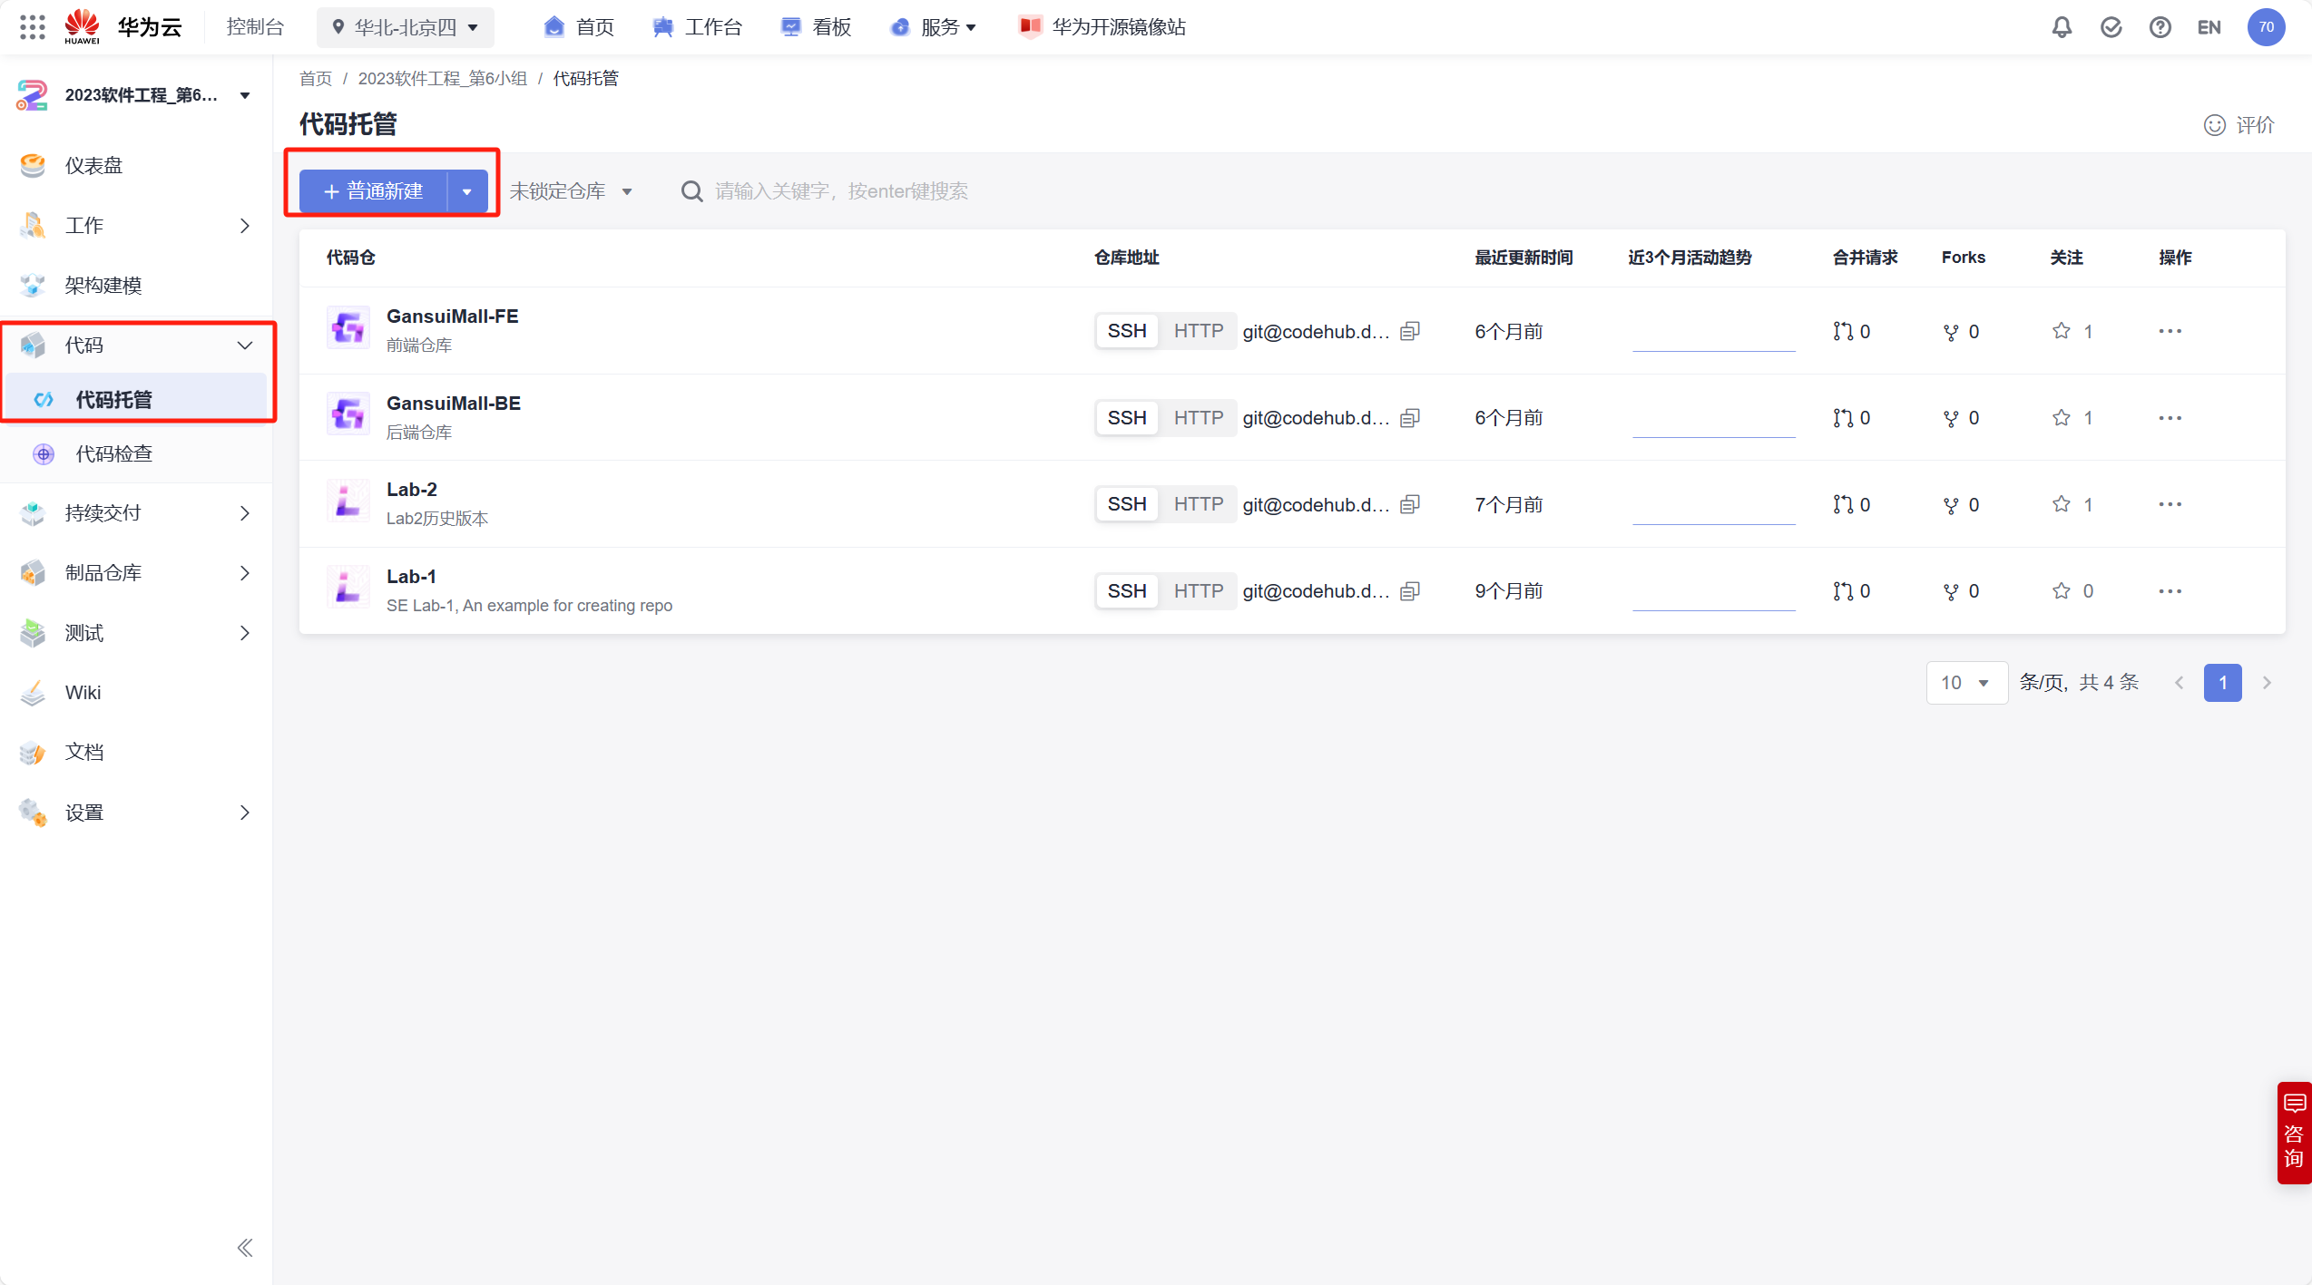Expand the 未锁定仓库 filter dropdown
2312x1285 pixels.
(571, 191)
